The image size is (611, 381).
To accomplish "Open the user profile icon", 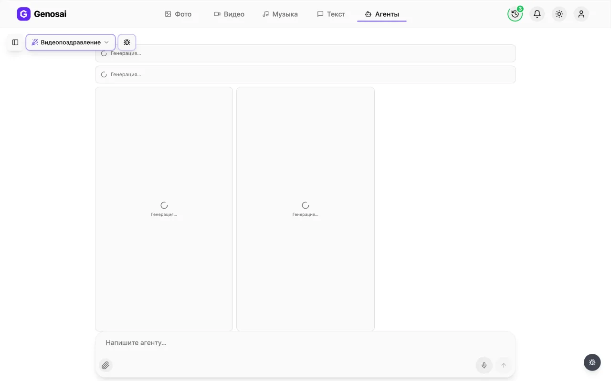I will click(581, 14).
